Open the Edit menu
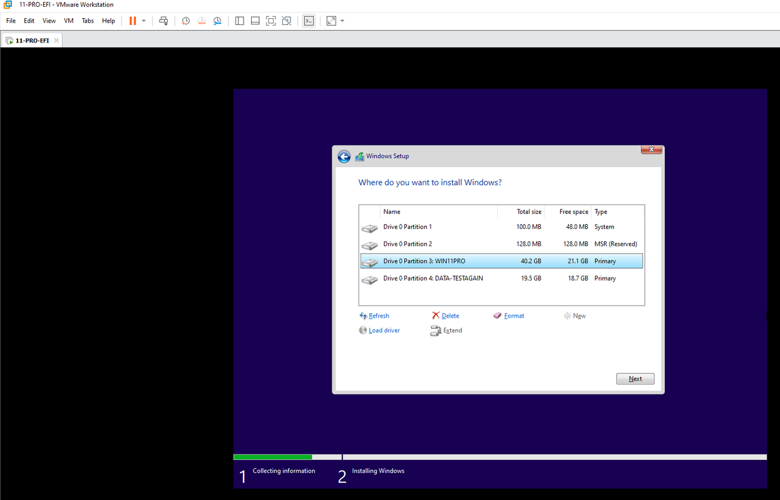The width and height of the screenshot is (780, 500). tap(29, 21)
